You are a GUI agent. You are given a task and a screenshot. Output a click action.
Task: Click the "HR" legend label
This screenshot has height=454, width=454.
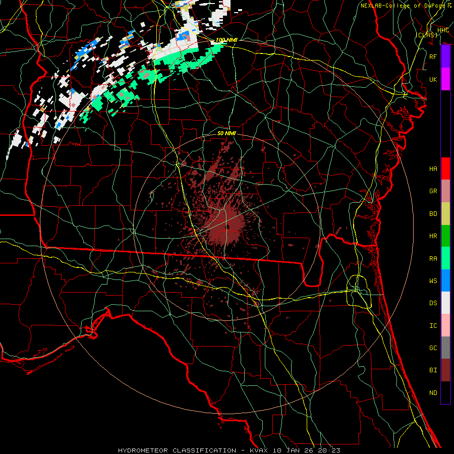tap(433, 236)
